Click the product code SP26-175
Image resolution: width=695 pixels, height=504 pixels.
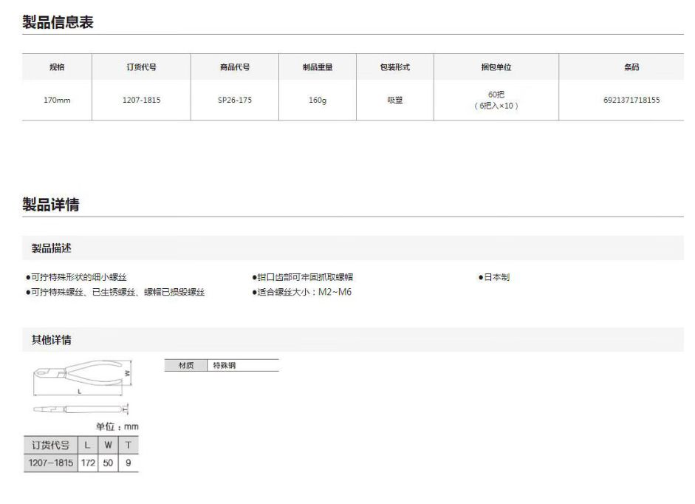235,100
